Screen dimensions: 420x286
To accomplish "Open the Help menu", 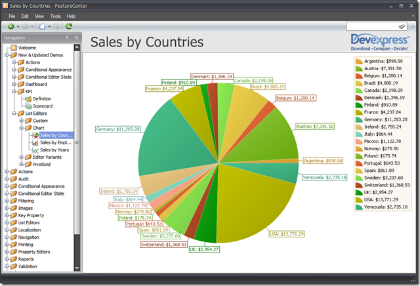I will point(71,16).
